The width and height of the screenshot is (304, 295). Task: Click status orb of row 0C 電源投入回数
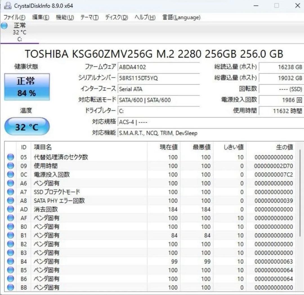click(x=10, y=174)
